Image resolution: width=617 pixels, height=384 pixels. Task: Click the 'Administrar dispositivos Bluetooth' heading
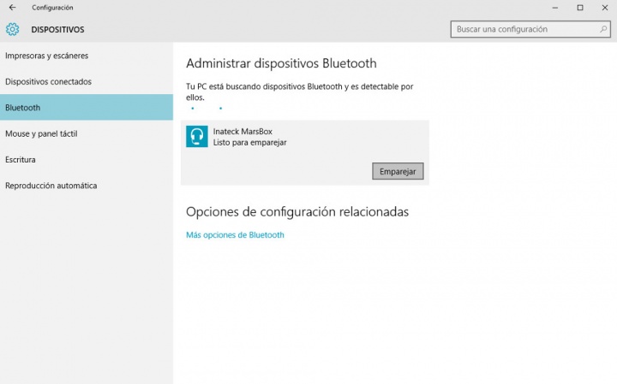[x=281, y=63]
